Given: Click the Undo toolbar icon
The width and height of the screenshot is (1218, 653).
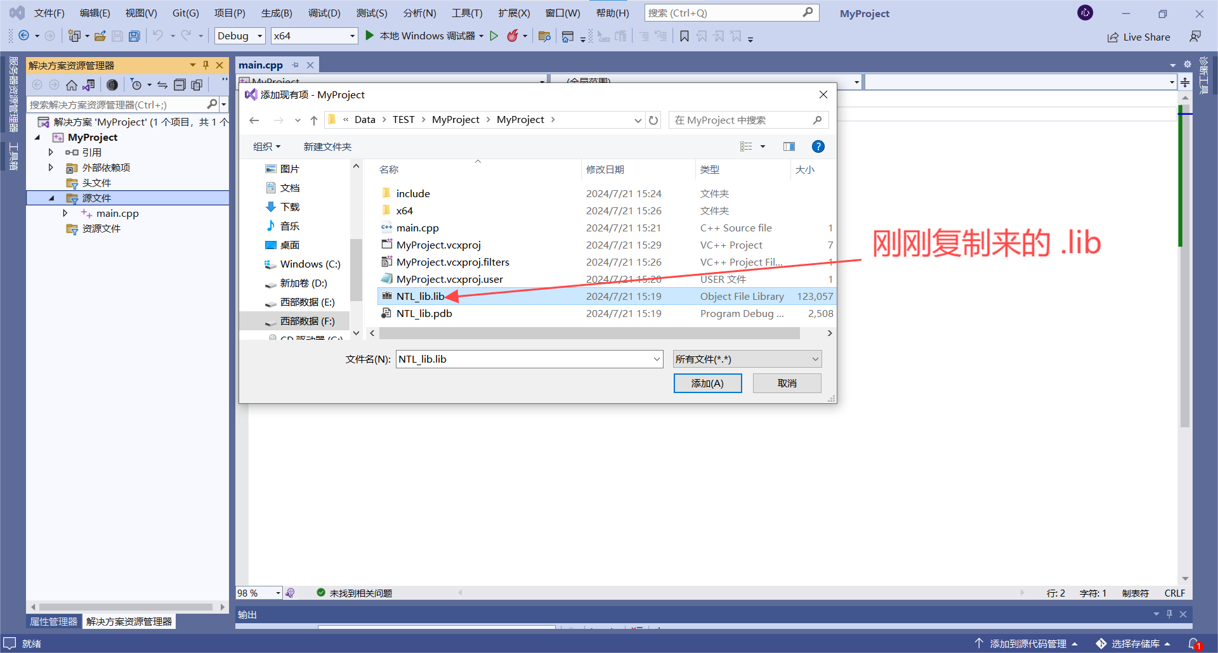Looking at the screenshot, I should pos(158,36).
